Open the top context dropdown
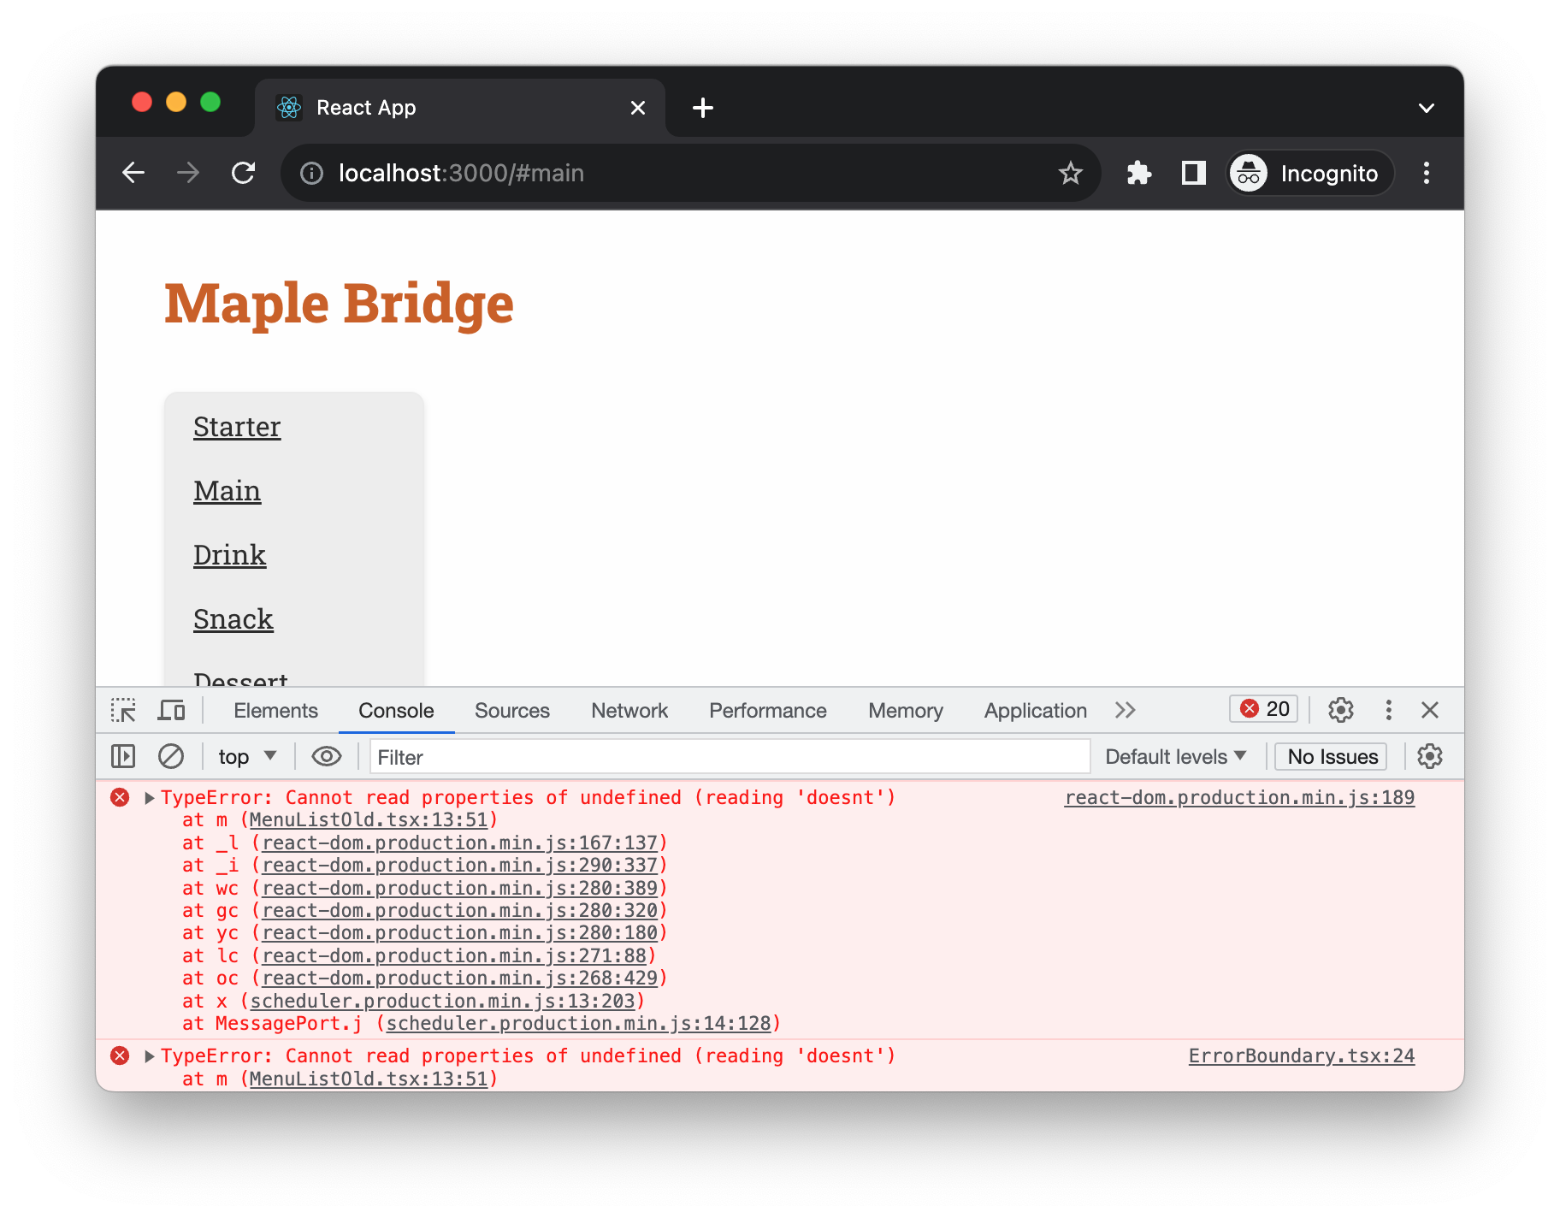 click(246, 756)
